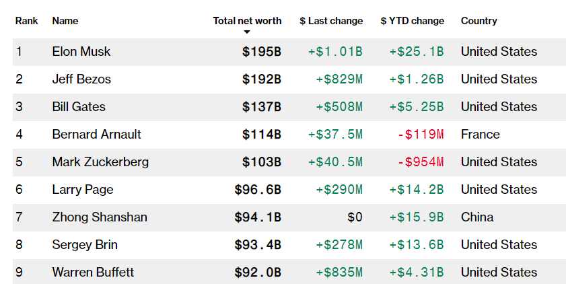The width and height of the screenshot is (566, 284).
Task: Open Jeff Bezos's profile link
Action: click(81, 79)
